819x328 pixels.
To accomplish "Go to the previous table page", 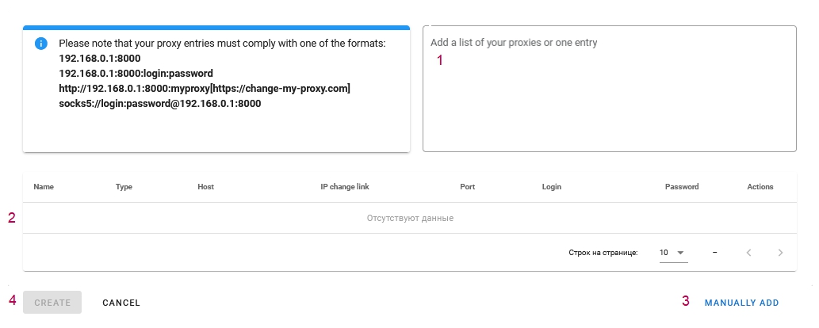I will pyautogui.click(x=748, y=253).
